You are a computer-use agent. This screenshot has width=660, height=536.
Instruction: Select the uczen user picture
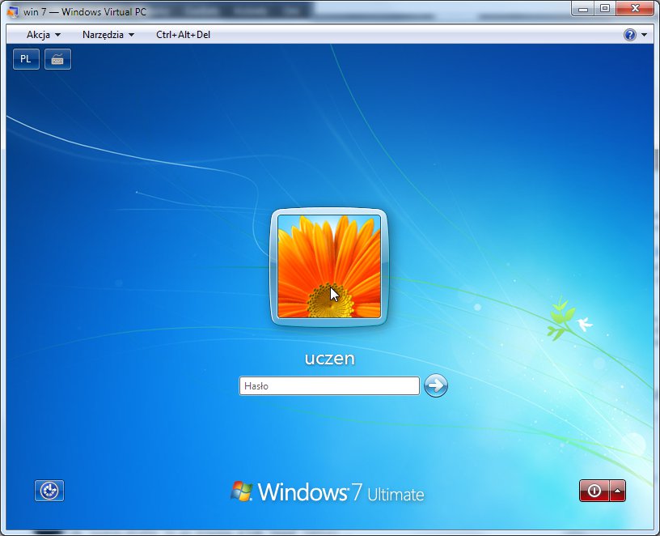[329, 266]
